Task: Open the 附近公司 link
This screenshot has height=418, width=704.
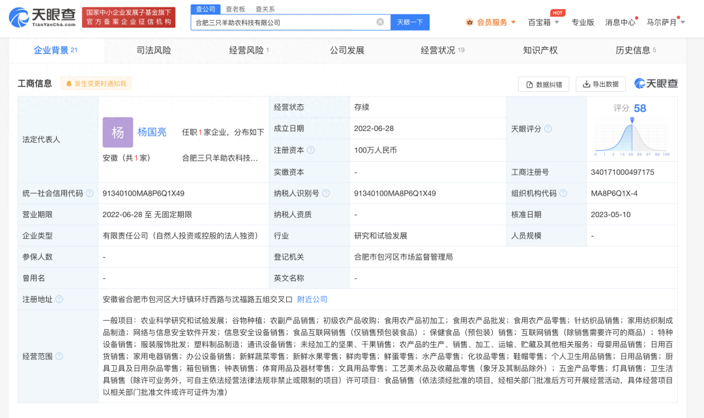Action: pos(312,299)
